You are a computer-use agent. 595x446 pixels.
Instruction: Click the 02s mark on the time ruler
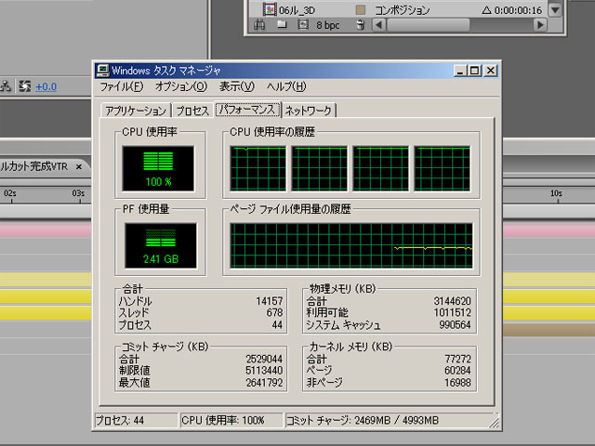tap(10, 193)
